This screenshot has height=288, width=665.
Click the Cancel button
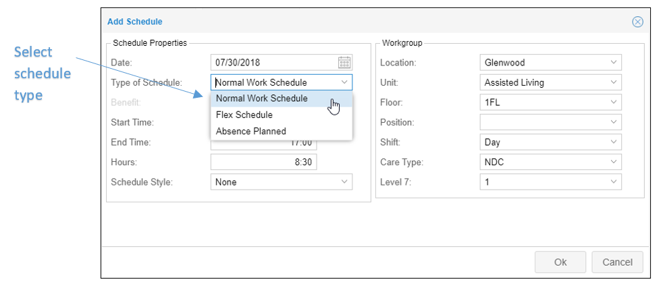coord(617,262)
